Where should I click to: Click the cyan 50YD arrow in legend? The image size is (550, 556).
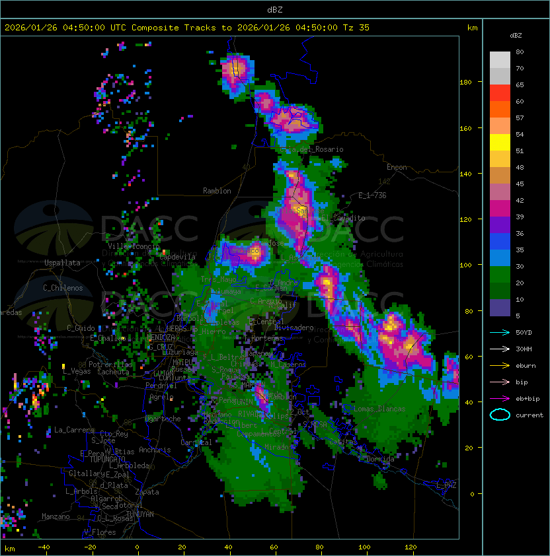[x=500, y=332]
